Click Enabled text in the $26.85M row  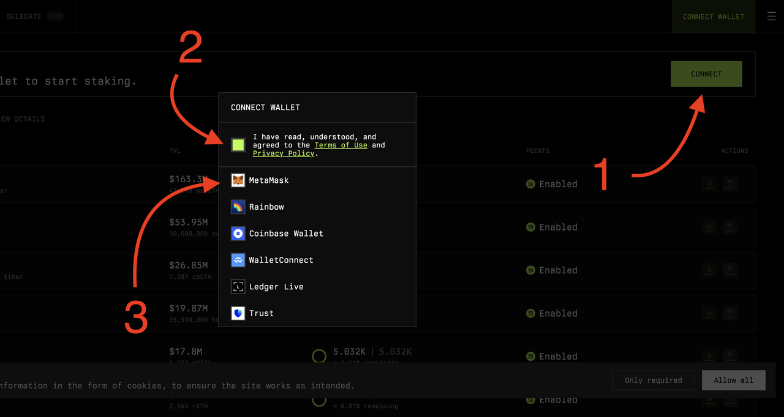tap(558, 270)
